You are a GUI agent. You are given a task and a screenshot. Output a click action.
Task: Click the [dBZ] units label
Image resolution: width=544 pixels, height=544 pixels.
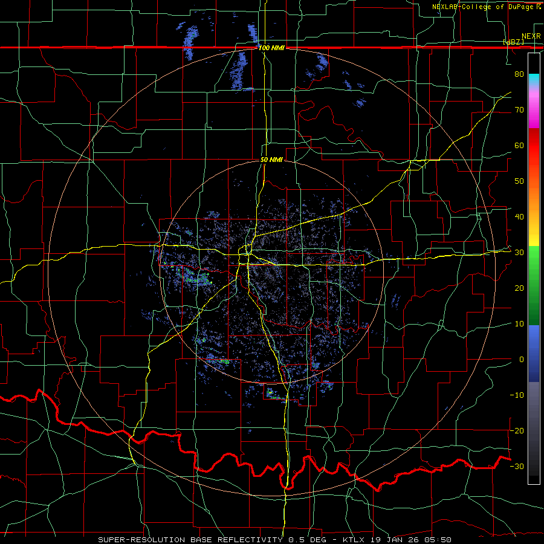click(513, 42)
